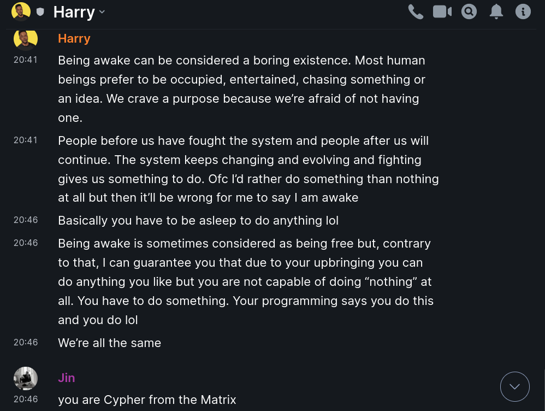Search messages in this room

[x=469, y=11]
